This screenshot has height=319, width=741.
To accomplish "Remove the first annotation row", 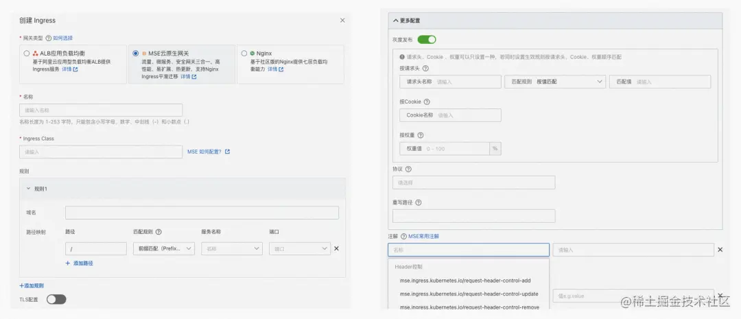I will 720,250.
